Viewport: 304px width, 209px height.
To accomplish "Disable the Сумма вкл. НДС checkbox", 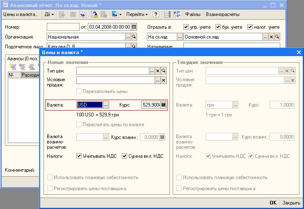I will (x=125, y=156).
